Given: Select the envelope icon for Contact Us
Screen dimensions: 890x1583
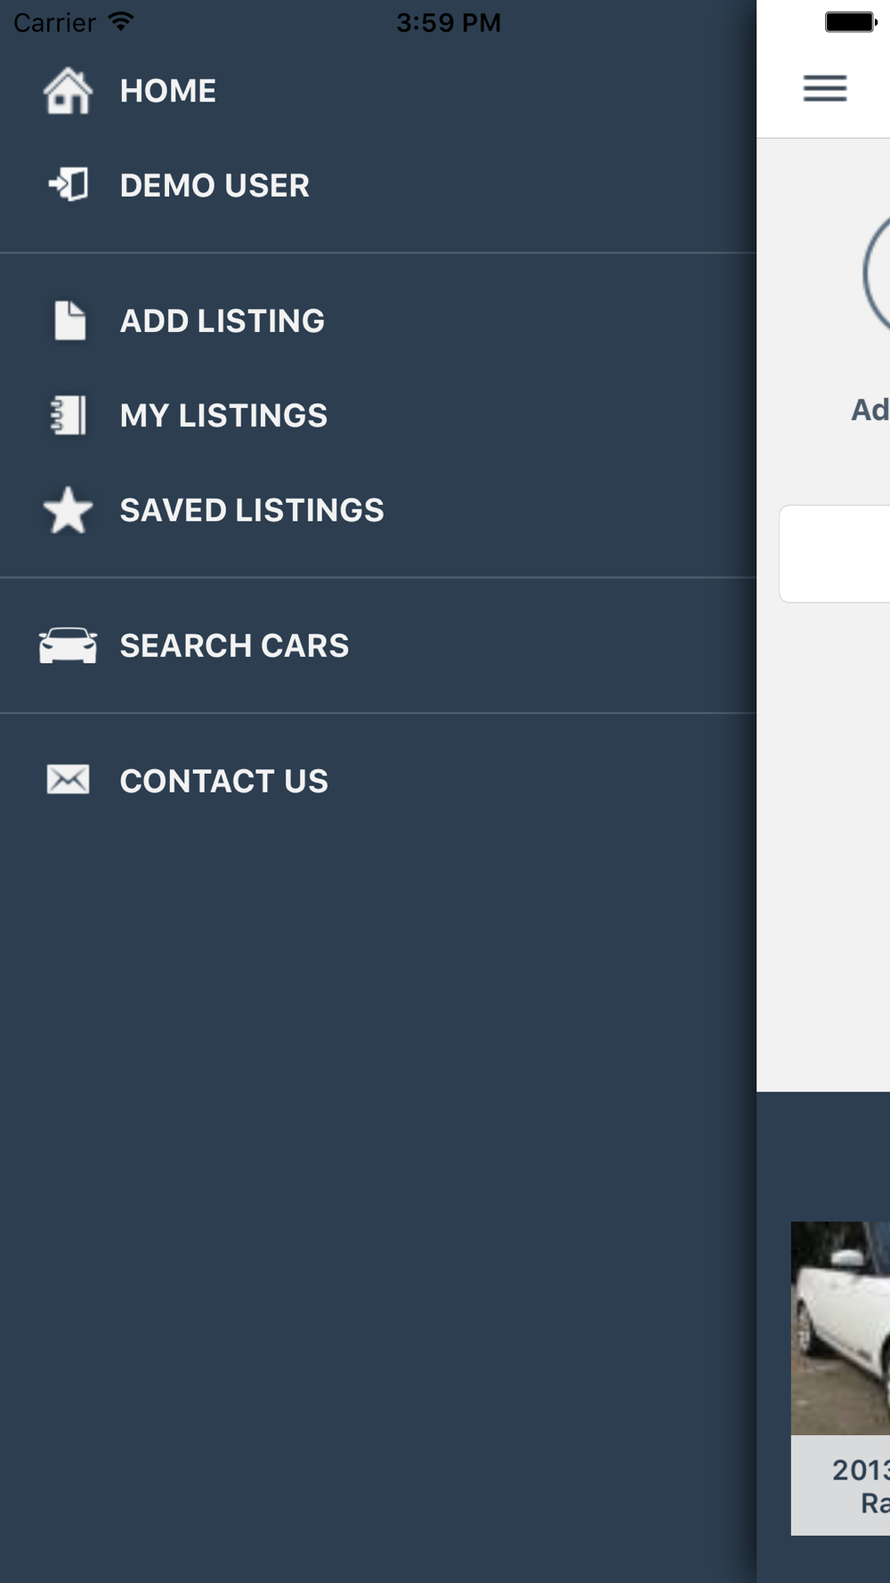Looking at the screenshot, I should coord(68,780).
